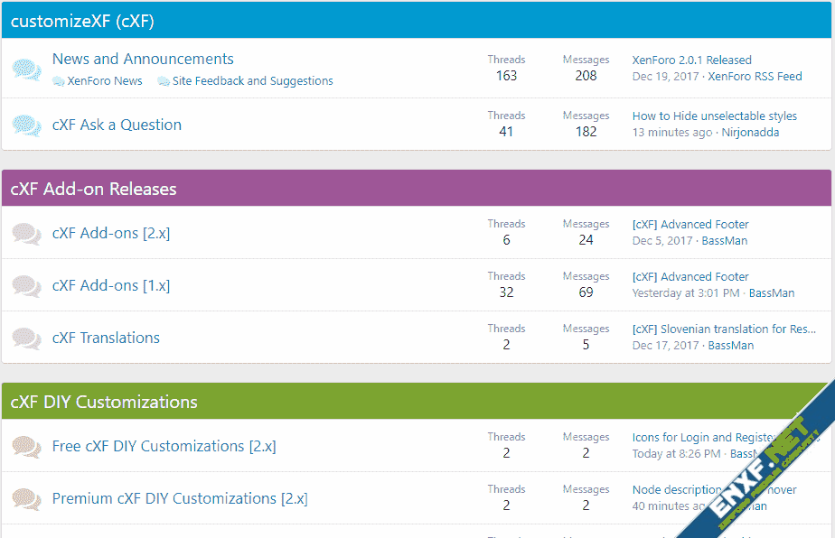Open the Slovenian translation latest thread

click(x=723, y=329)
